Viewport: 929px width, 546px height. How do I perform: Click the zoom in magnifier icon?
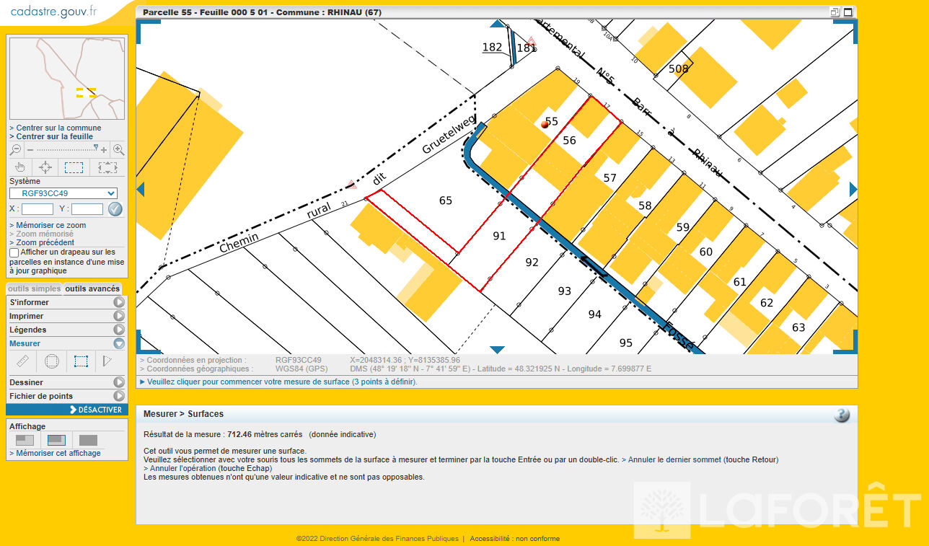(x=118, y=150)
